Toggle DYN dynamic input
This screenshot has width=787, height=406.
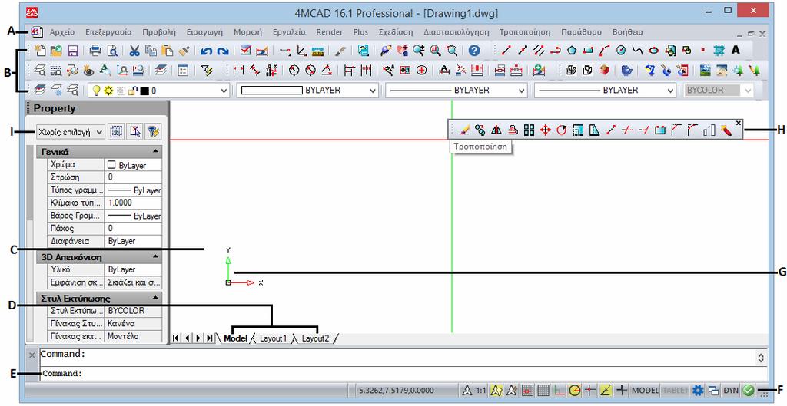pos(731,390)
